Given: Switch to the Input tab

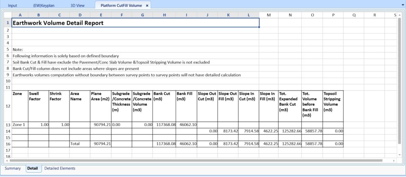Looking at the screenshot, I should tap(13, 5).
